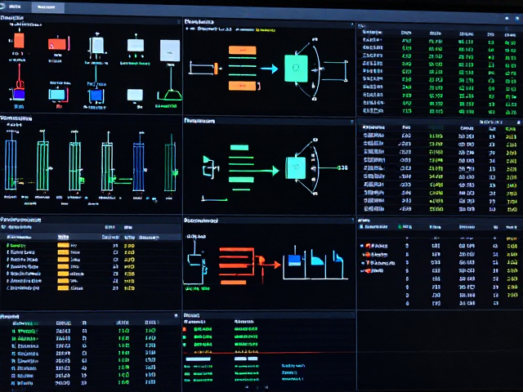
Task: Click the lower orange bar in the cyan-arrow diagram
Action: 243,86
